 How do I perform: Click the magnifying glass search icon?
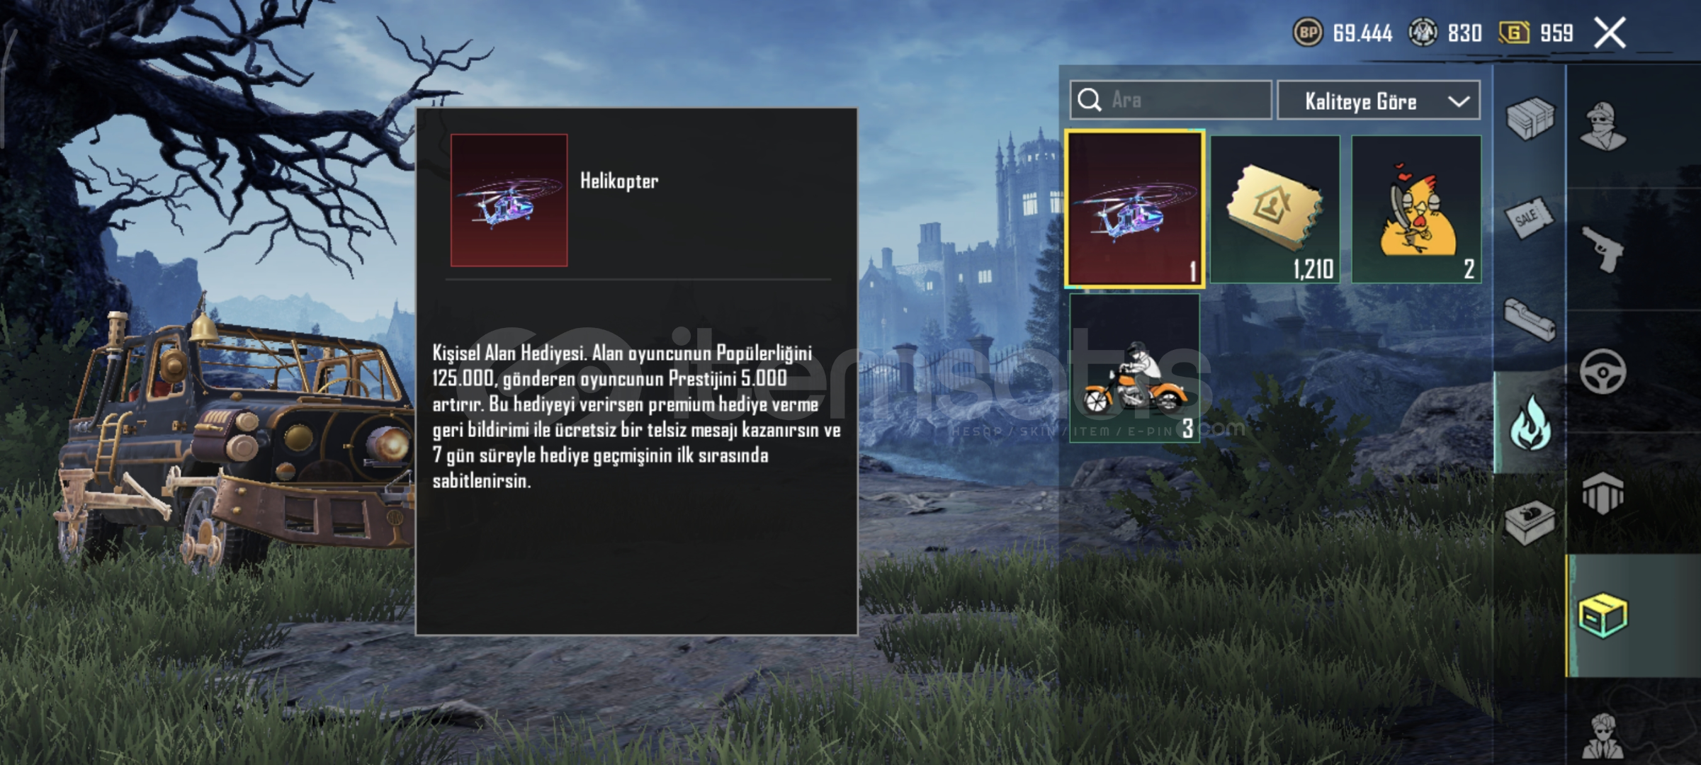click(x=1090, y=100)
